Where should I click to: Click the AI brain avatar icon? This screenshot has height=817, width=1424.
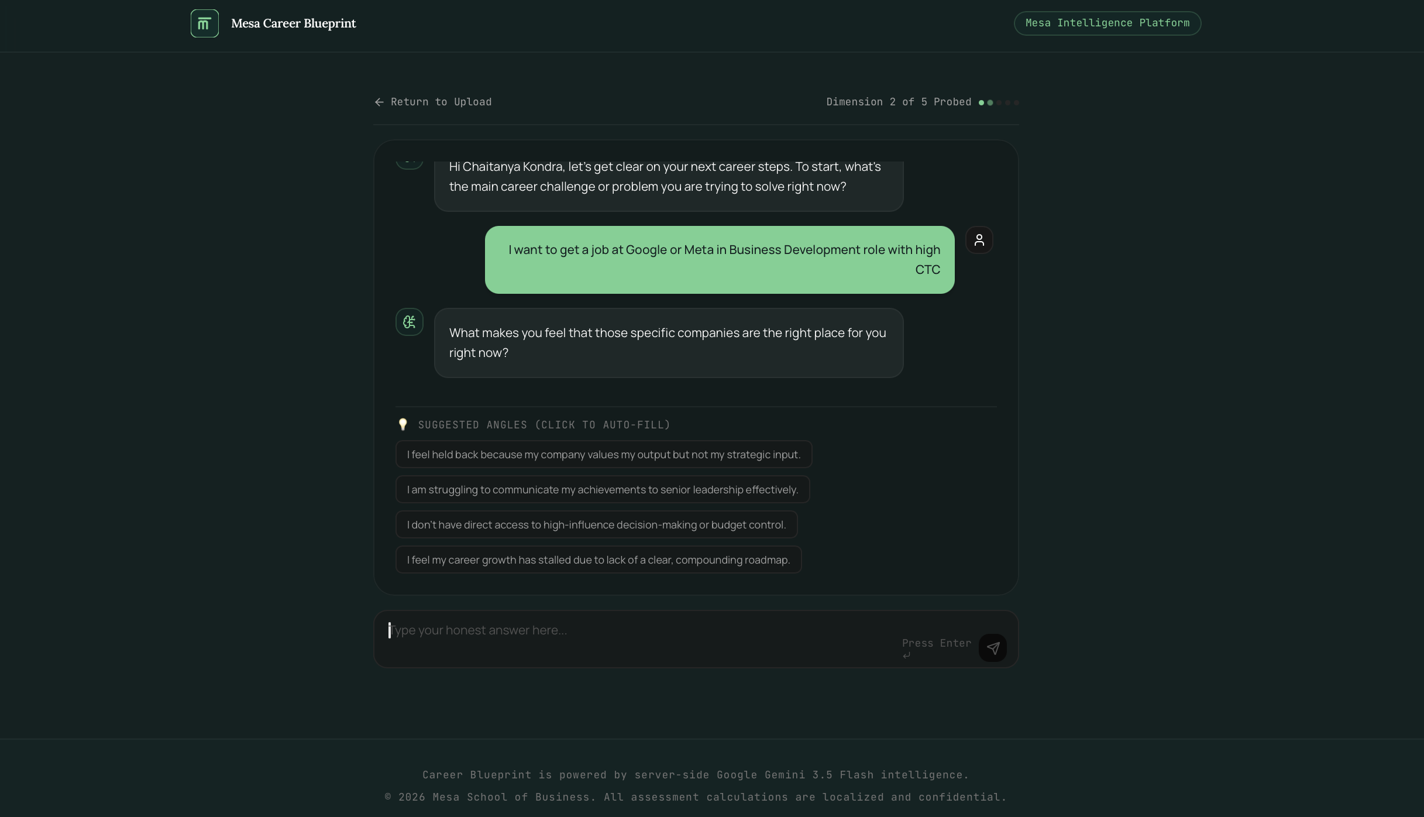tap(410, 322)
